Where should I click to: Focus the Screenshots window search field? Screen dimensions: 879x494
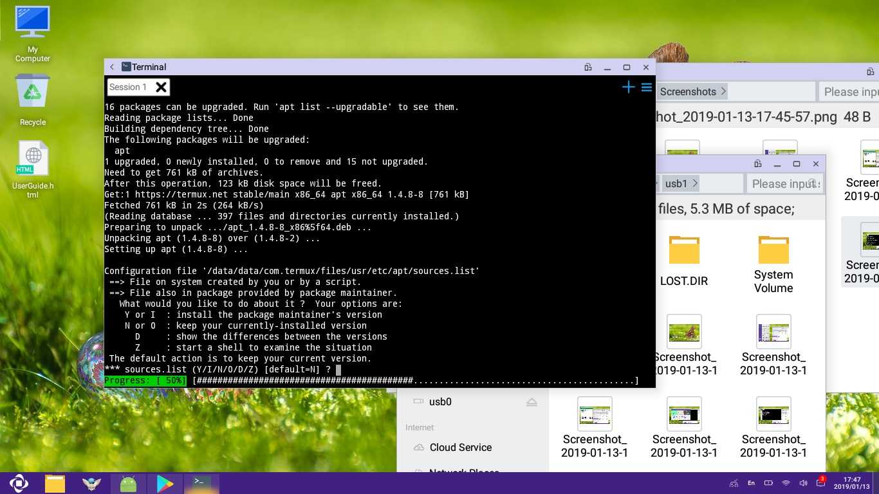(x=848, y=92)
